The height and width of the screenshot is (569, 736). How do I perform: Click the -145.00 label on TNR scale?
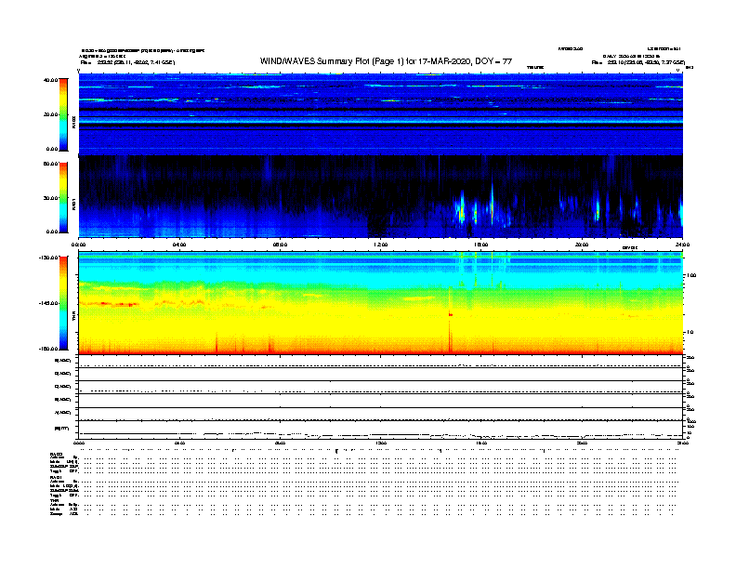pyautogui.click(x=48, y=303)
